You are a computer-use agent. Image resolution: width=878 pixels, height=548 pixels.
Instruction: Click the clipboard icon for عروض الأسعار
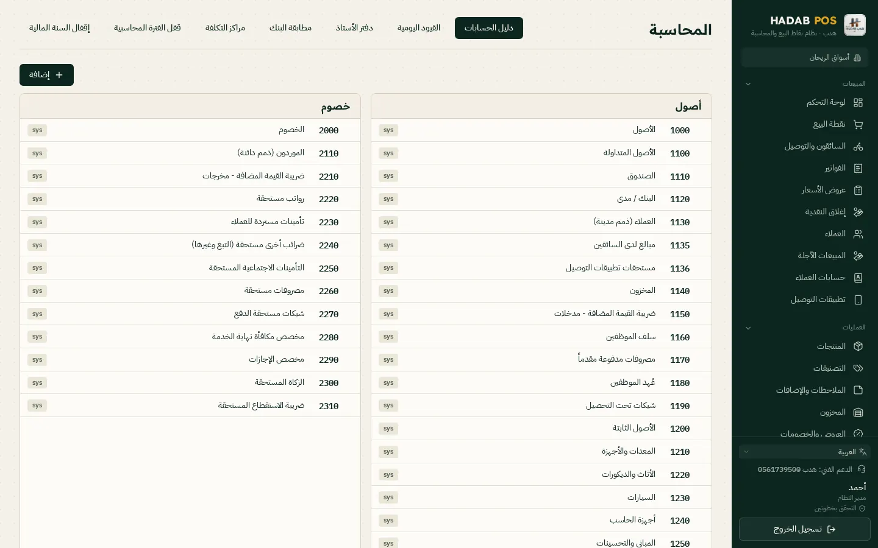coord(858,190)
